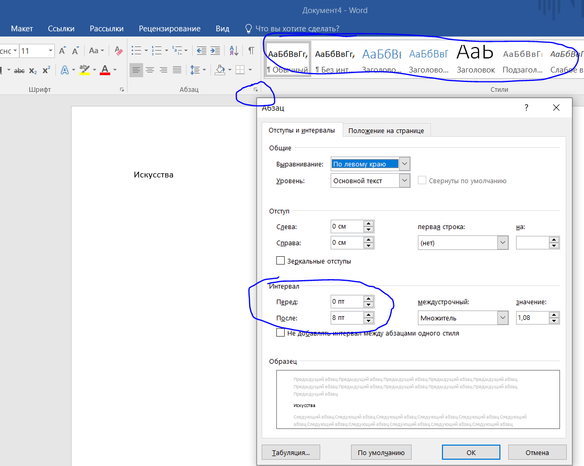Viewport: 584px width, 466px height.
Task: Click the lightbulb Tell Me icon
Action: (x=249, y=29)
